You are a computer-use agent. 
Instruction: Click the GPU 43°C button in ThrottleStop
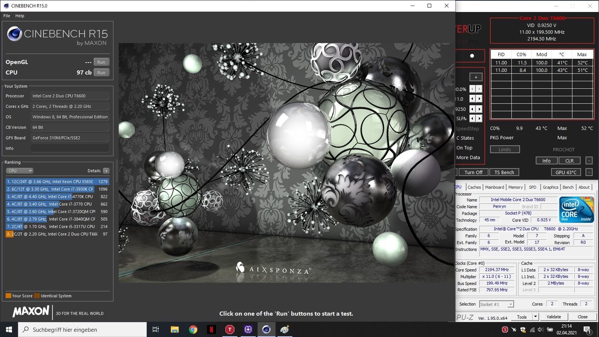point(566,172)
